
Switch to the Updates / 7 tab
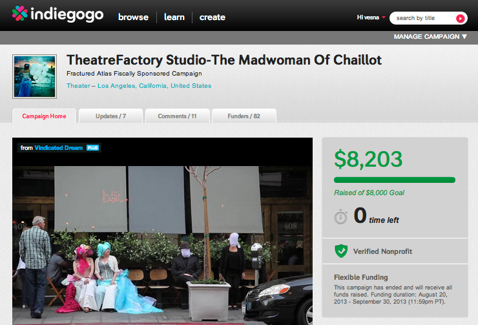pyautogui.click(x=110, y=116)
